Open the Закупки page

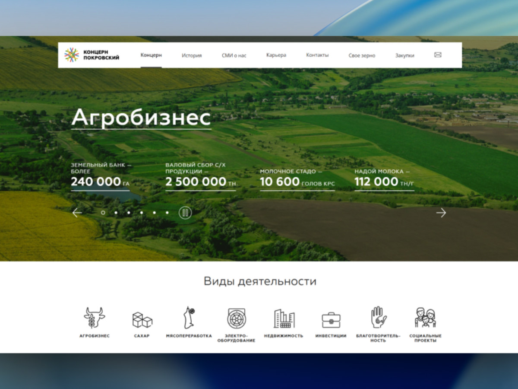pos(404,55)
